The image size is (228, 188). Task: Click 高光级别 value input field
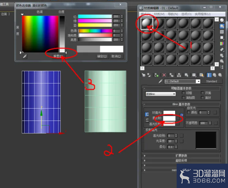(x=171, y=136)
